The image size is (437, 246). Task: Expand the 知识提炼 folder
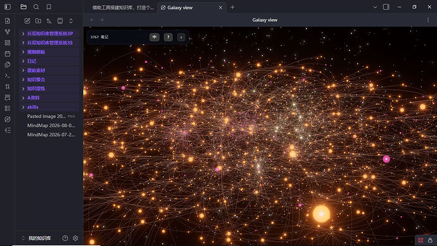click(x=49, y=88)
